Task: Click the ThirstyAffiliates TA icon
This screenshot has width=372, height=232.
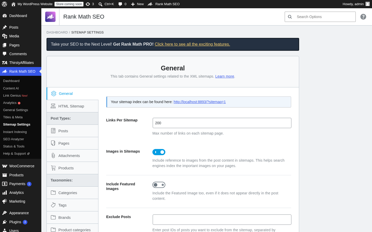Action: pos(5,63)
